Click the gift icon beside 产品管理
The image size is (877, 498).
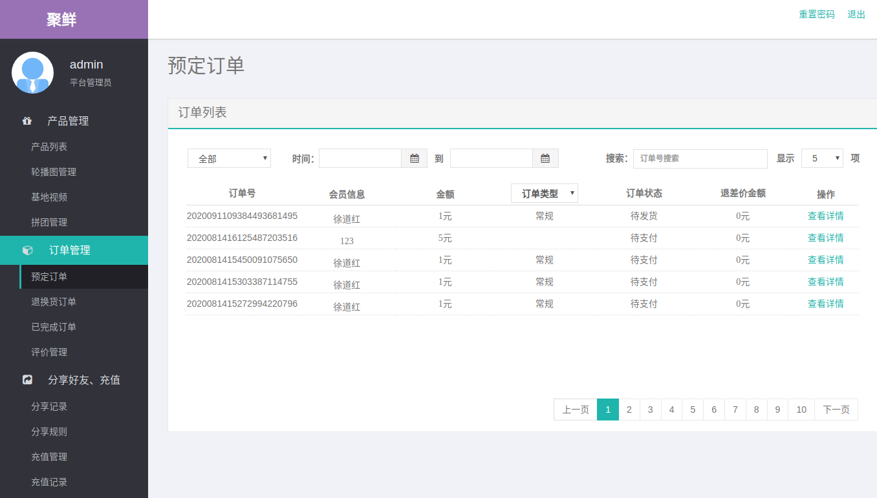(x=27, y=121)
